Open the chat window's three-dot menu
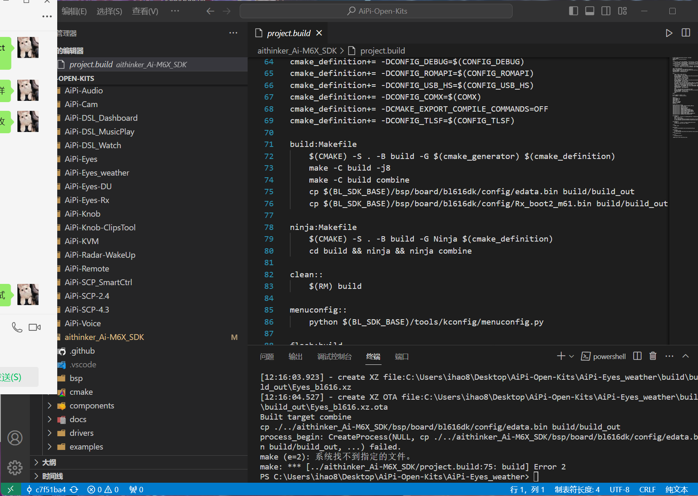The height and width of the screenshot is (496, 698). point(47,17)
